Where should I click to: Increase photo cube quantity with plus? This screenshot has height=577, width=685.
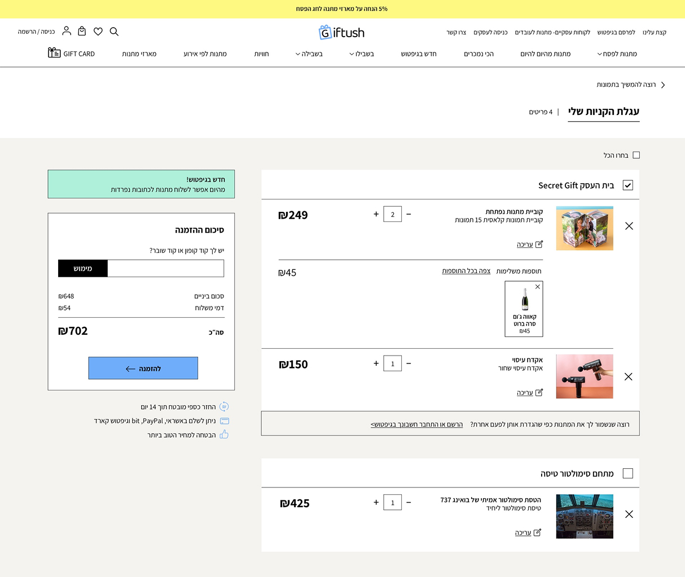pyautogui.click(x=376, y=214)
